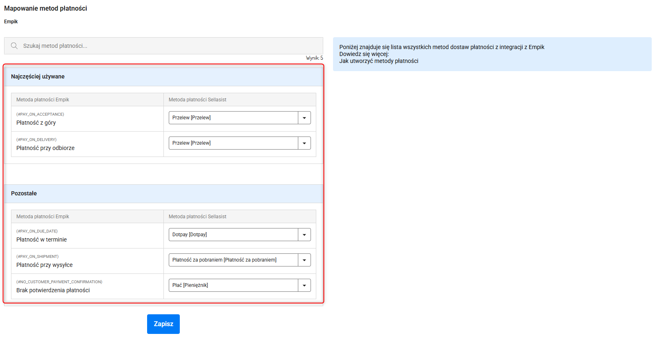The width and height of the screenshot is (655, 338).
Task: Select the 'Płatność z góry' label
Action: point(36,123)
